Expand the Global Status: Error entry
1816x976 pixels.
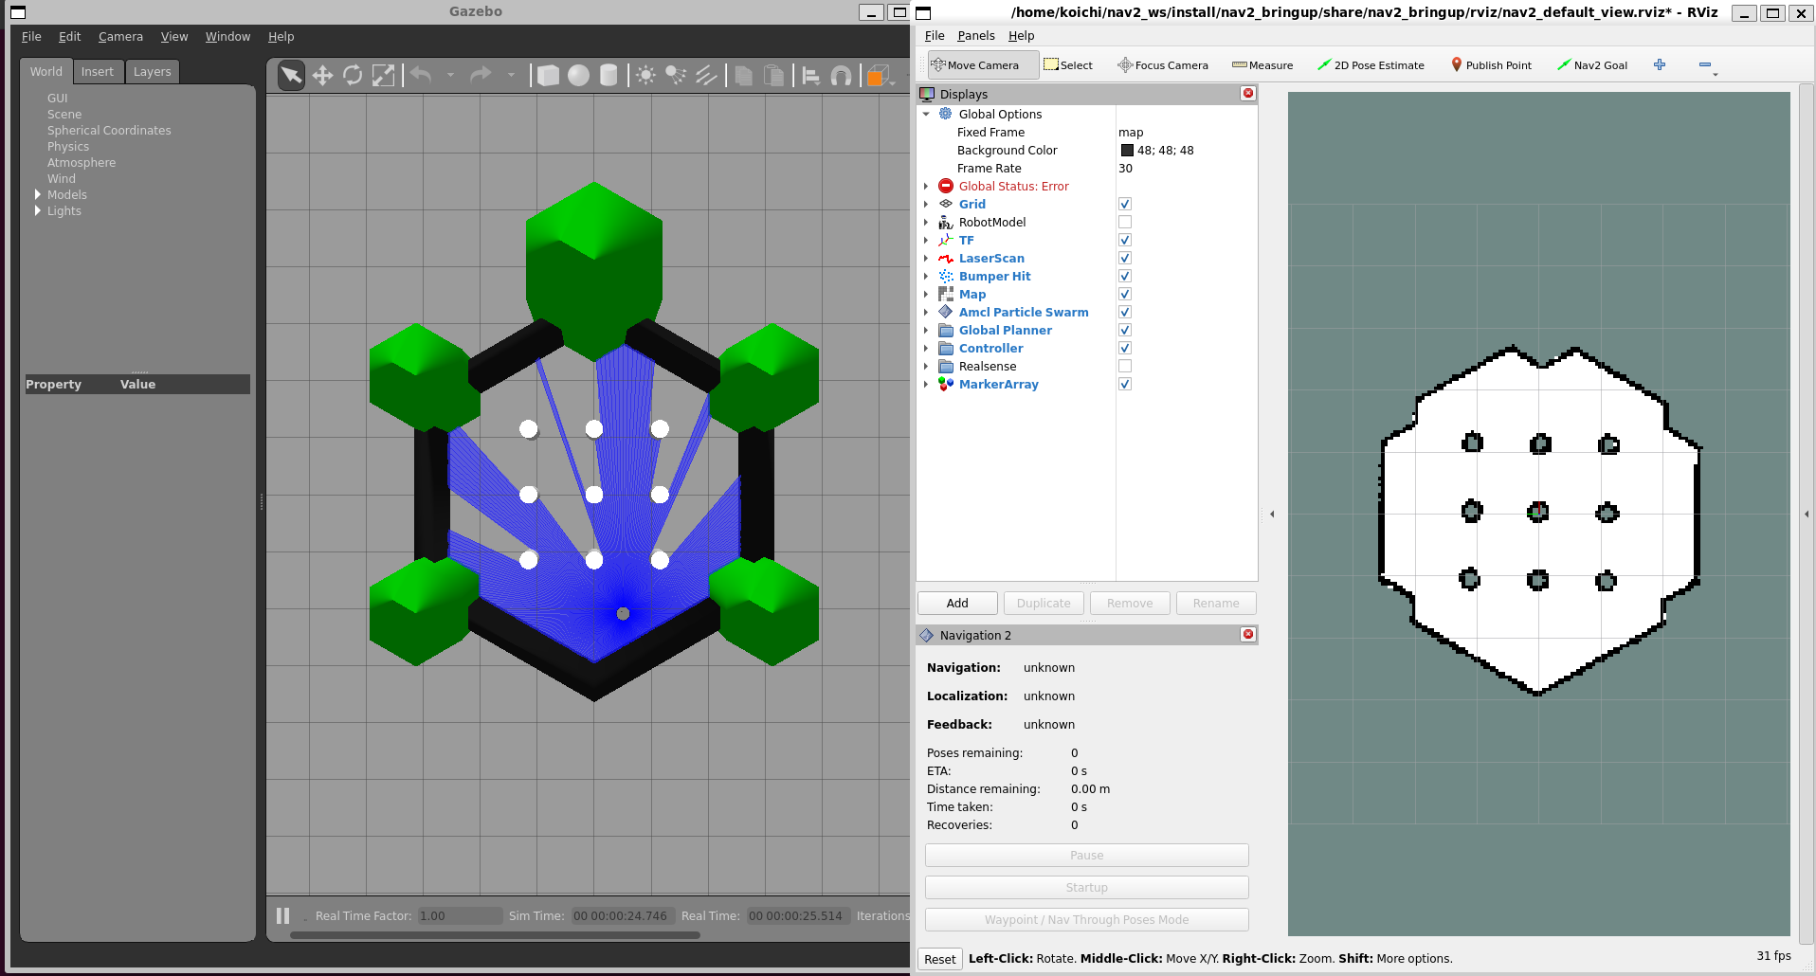tap(926, 186)
